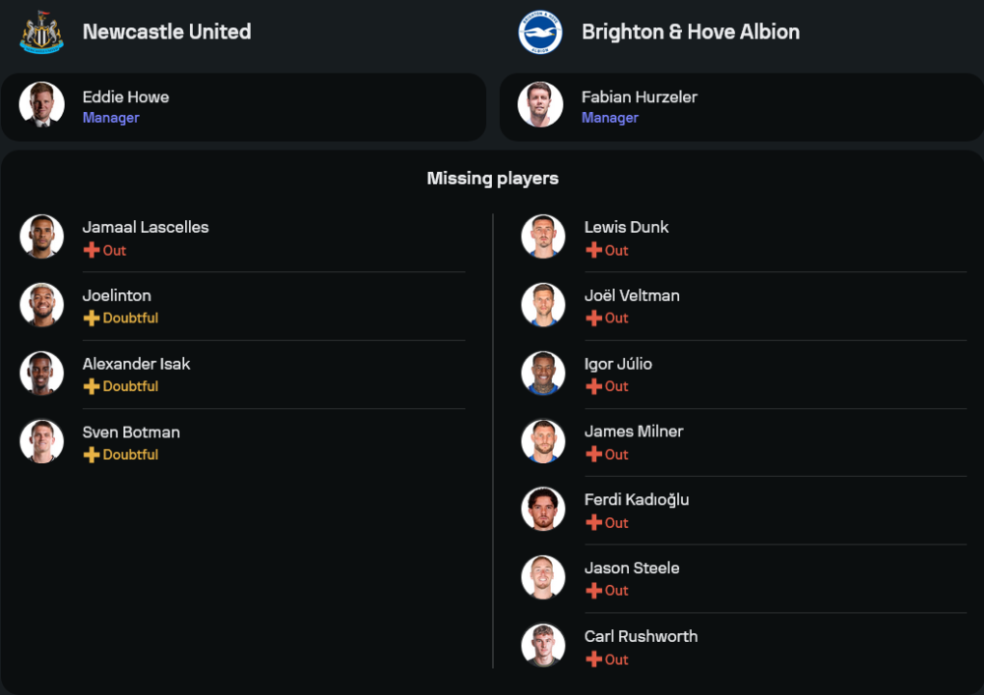
Task: Click the Missing players section heading
Action: pyautogui.click(x=492, y=178)
